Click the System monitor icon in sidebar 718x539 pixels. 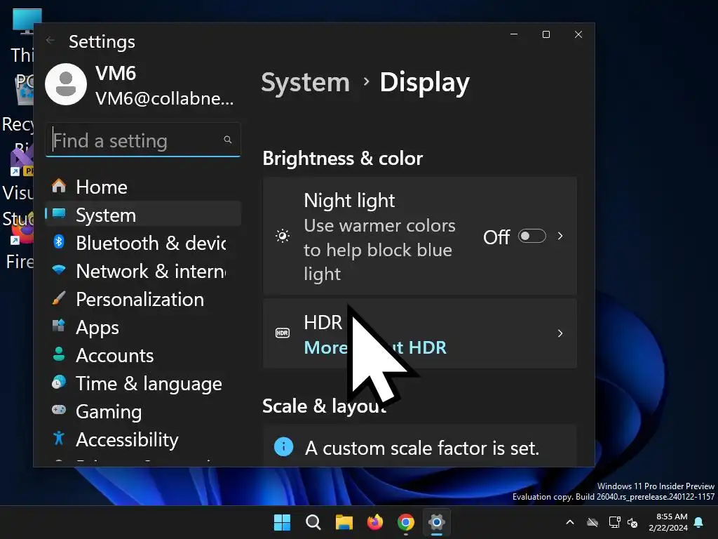click(59, 213)
